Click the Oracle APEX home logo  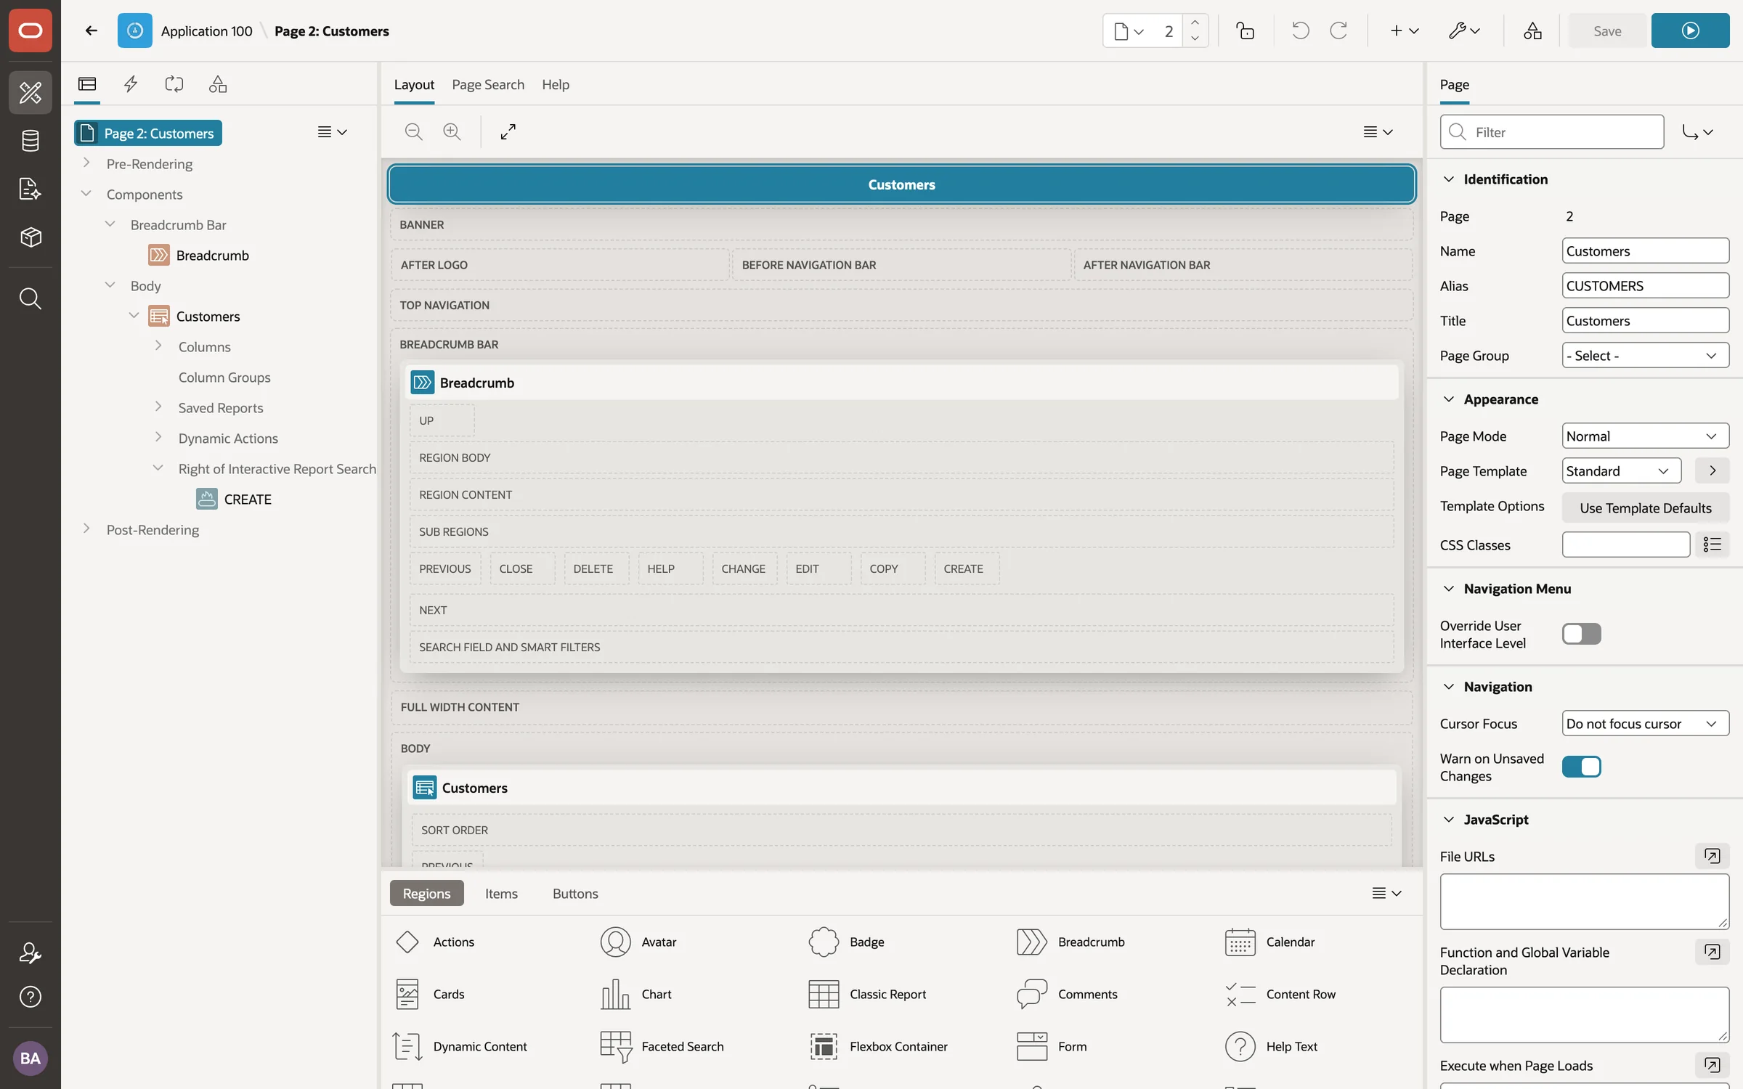[x=30, y=30]
